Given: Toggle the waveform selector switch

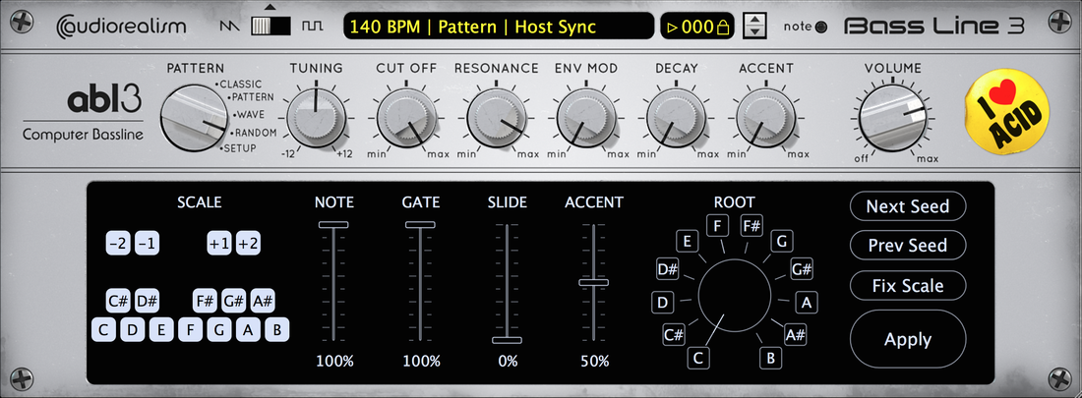Looking at the screenshot, I should pyautogui.click(x=270, y=27).
